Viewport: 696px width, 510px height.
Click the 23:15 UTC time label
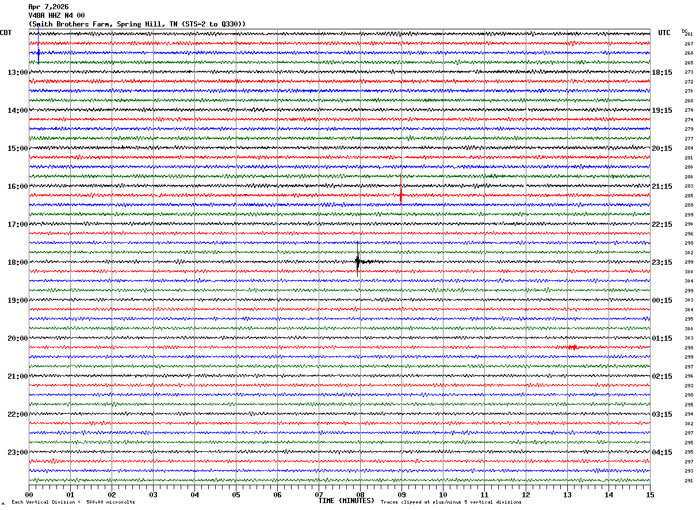[x=662, y=262]
